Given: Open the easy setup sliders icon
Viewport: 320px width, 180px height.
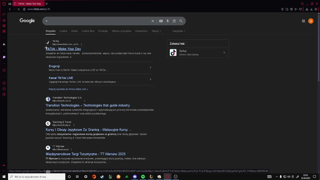Looking at the screenshot, I should (x=316, y=9).
